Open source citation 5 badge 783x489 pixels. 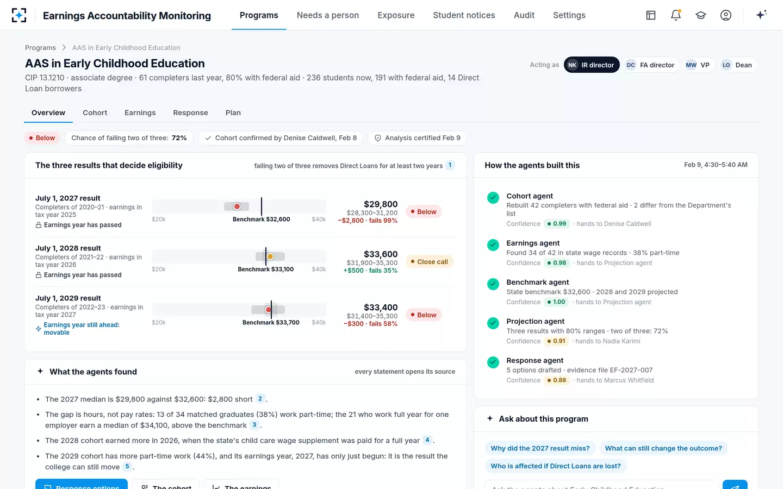[x=127, y=466]
